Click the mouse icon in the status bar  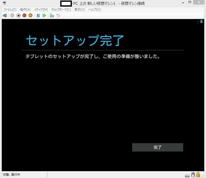pyautogui.click(x=193, y=175)
